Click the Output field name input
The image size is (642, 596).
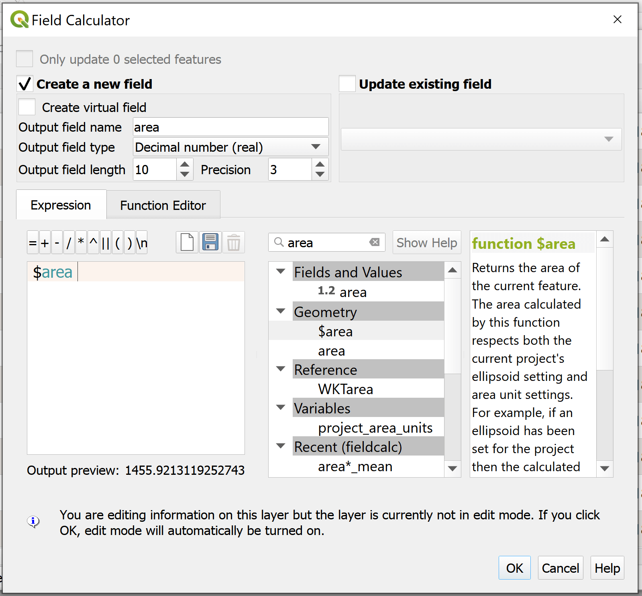230,127
